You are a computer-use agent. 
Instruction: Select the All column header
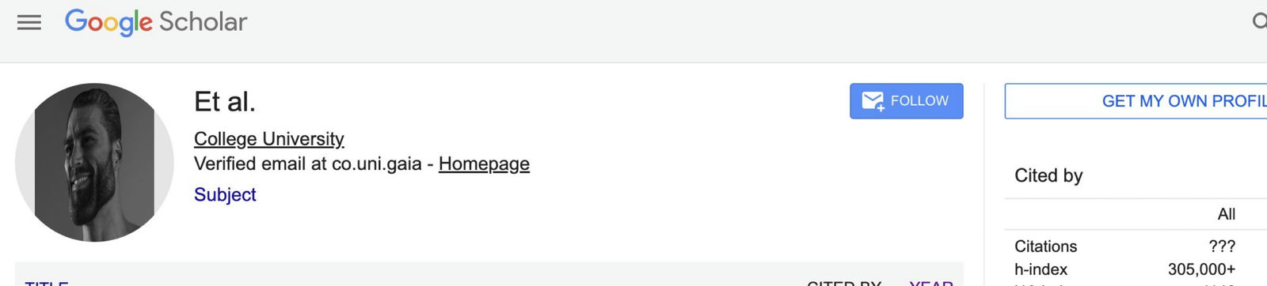point(1226,214)
